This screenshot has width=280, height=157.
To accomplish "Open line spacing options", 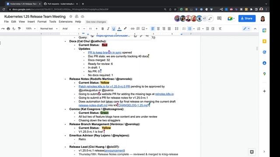I will [177, 29].
